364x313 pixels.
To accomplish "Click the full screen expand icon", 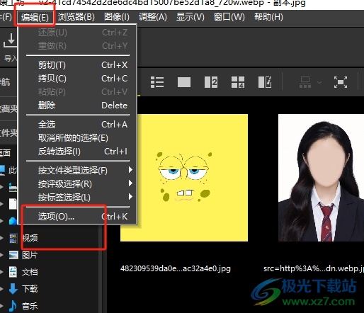I will pyautogui.click(x=341, y=82).
